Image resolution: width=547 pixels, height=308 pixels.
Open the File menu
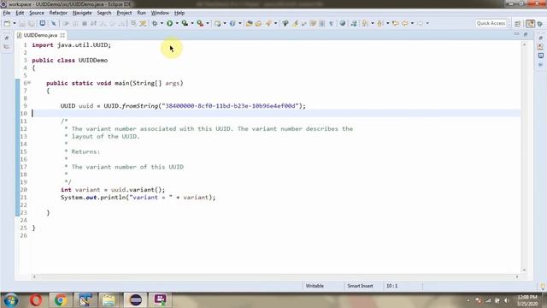tap(7, 13)
